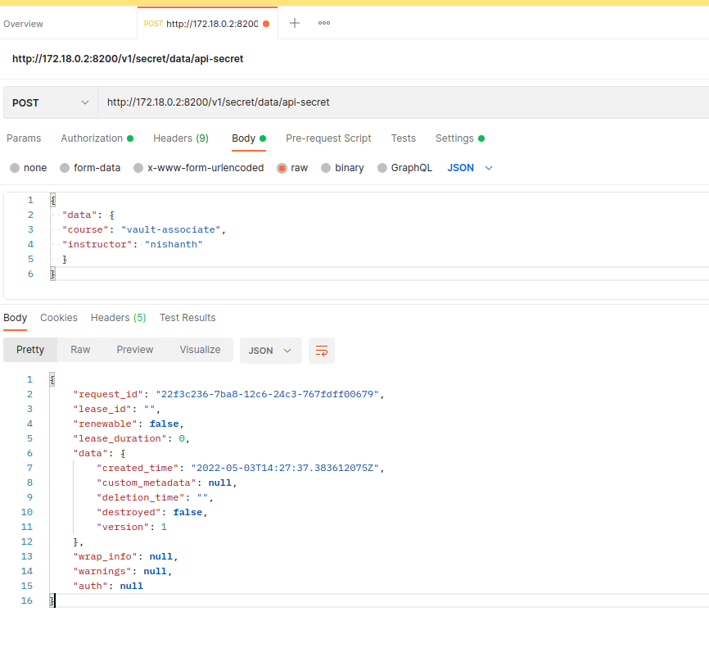Choose x-www-form-urlencoded body type

(x=138, y=168)
